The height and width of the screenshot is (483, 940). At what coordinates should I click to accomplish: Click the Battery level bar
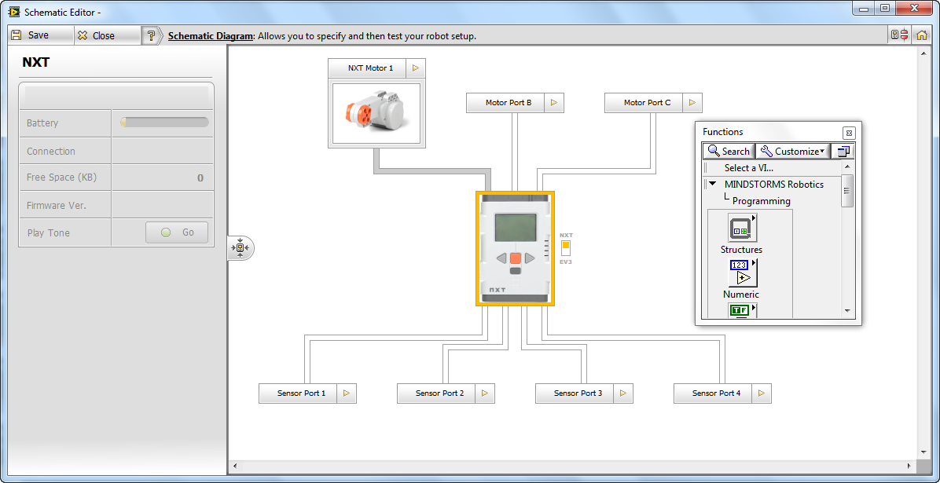point(164,123)
